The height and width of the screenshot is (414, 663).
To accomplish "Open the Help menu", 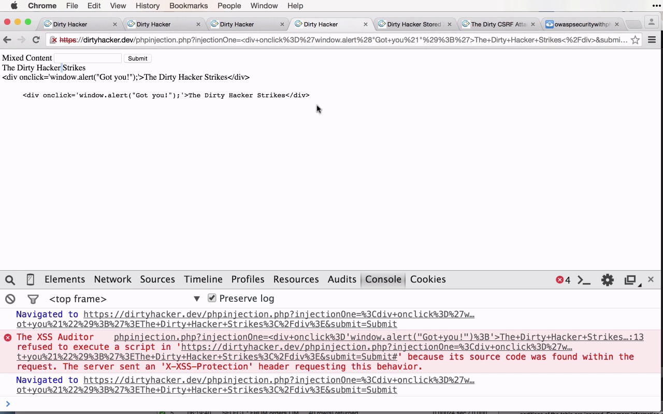I will point(295,6).
